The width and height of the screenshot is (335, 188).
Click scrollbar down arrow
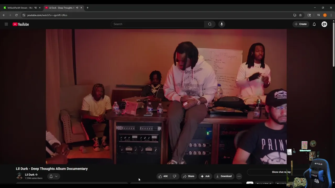pos(333,183)
